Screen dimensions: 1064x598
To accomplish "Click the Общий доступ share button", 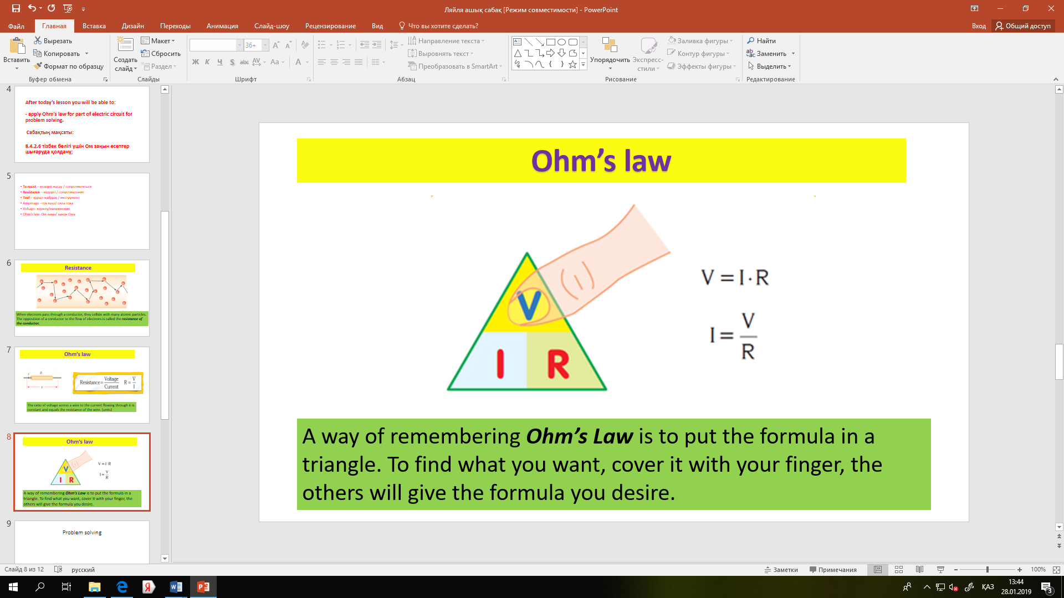I will pyautogui.click(x=1023, y=25).
